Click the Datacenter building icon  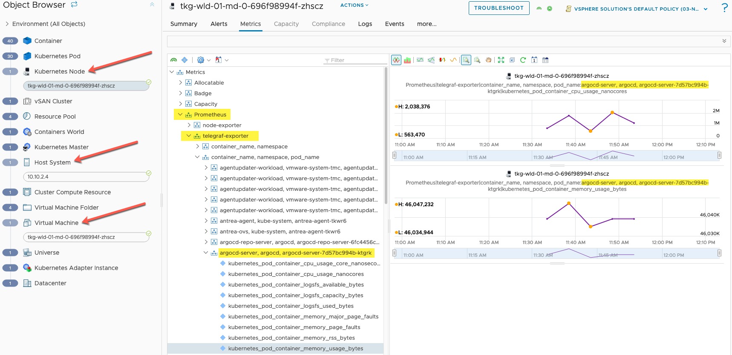(x=27, y=283)
